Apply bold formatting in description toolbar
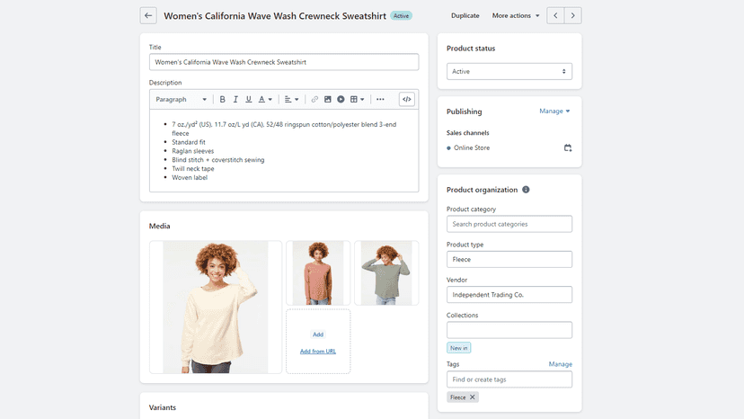This screenshot has height=419, width=744. pyautogui.click(x=222, y=99)
